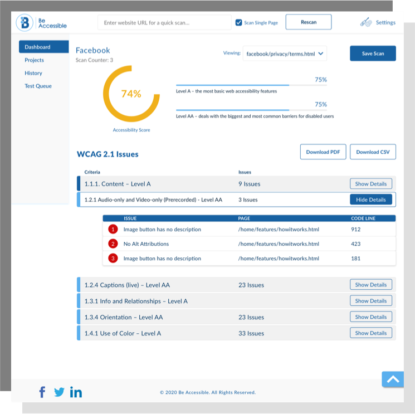Click '3 Issues' count in 1.2.1 row

point(248,199)
